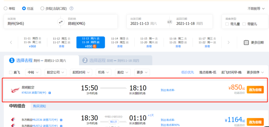Open the 更多日期 calendar icon

(x=246, y=42)
